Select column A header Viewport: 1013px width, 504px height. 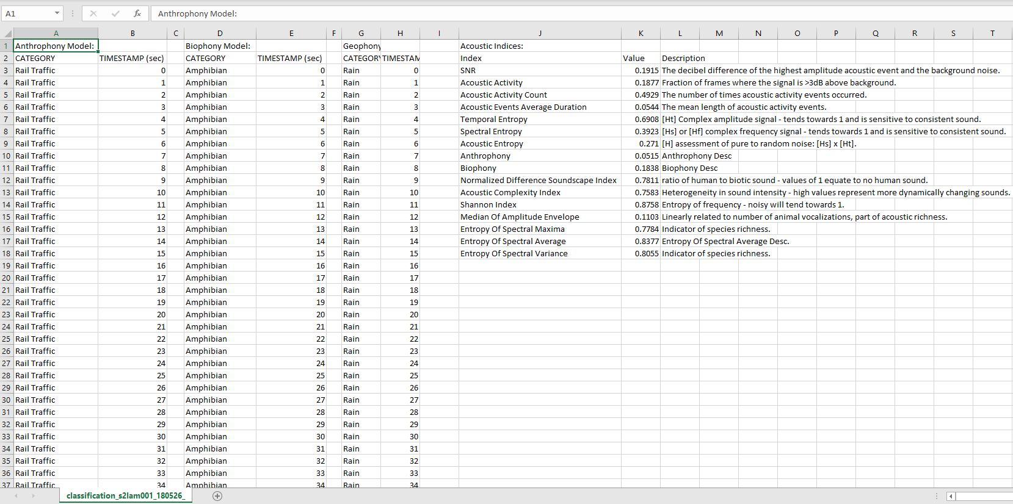(56, 34)
